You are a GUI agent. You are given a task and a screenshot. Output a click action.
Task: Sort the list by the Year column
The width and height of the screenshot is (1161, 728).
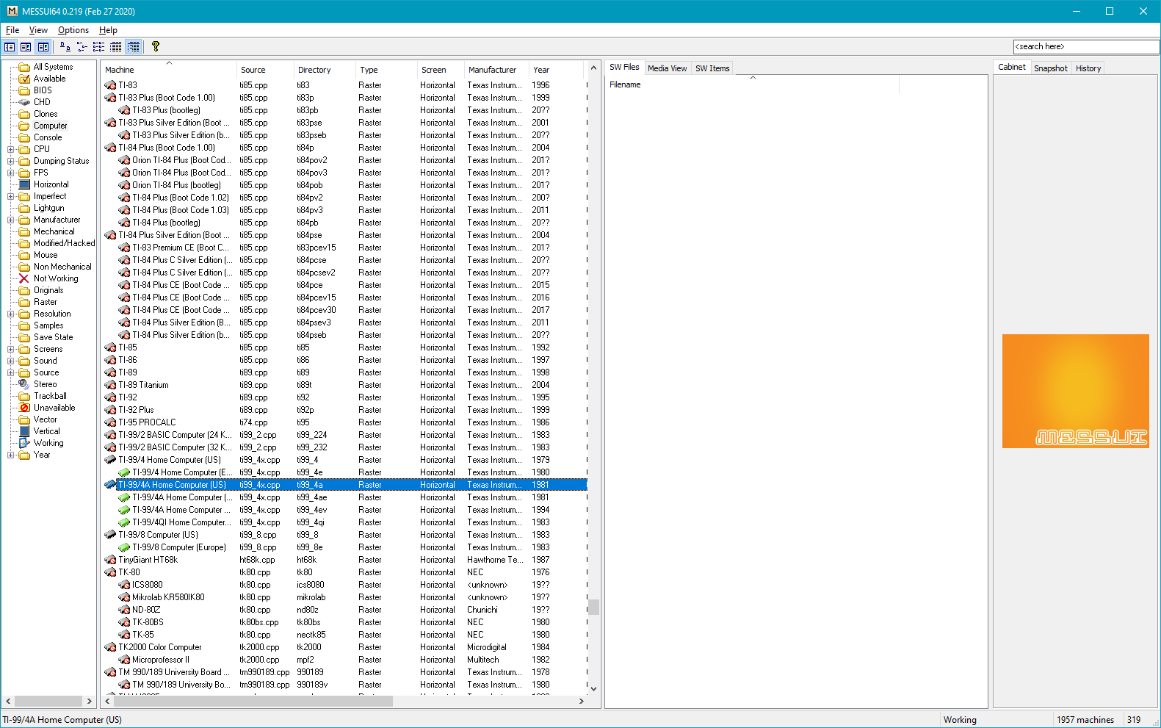[x=555, y=70]
